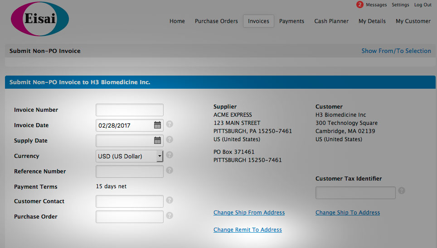Screen dimensions: 437x248
Task: Click '300 Technology Square' address line
Action: coord(346,123)
